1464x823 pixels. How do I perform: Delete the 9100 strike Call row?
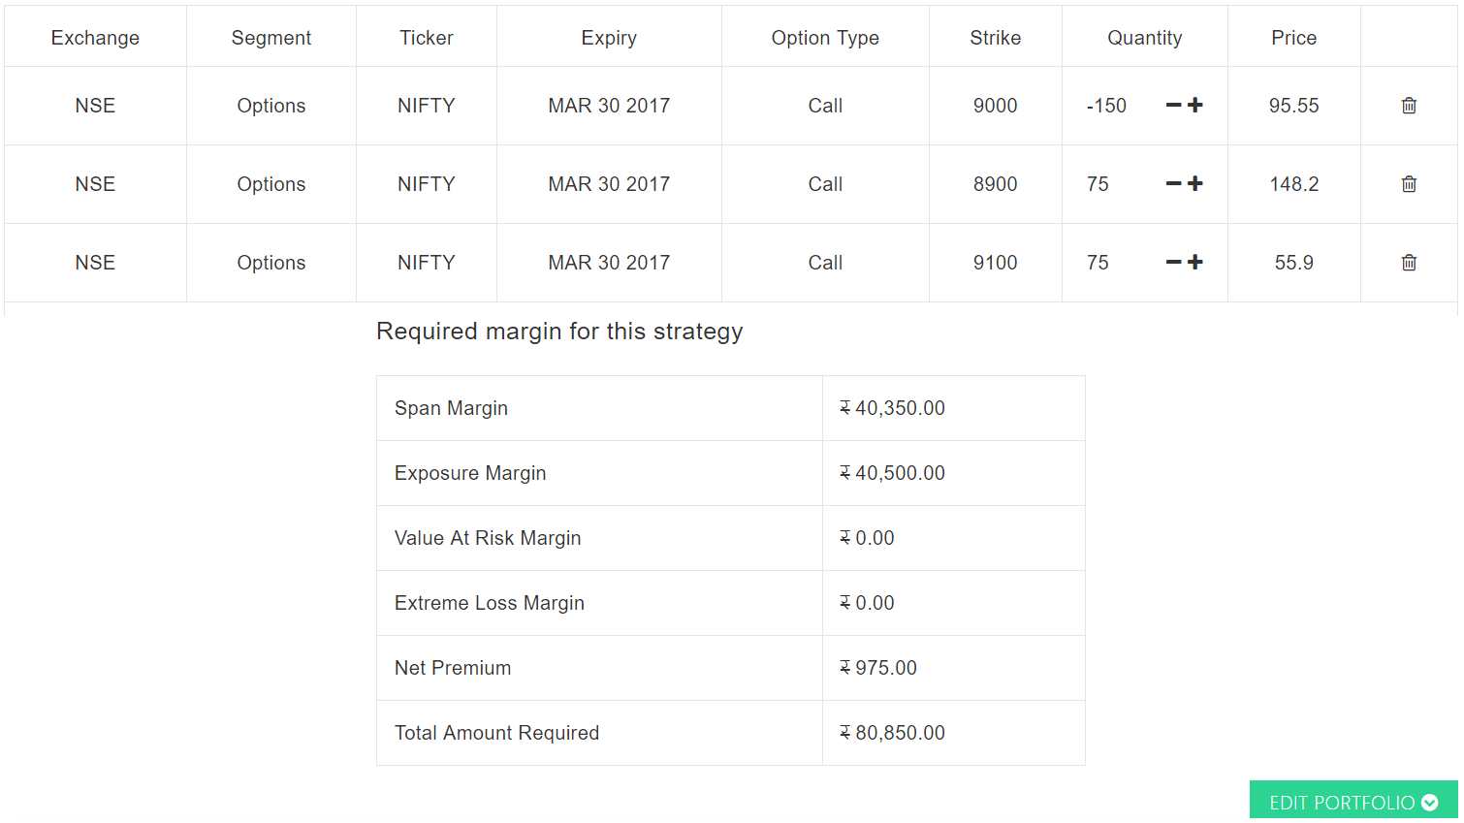[1409, 263]
